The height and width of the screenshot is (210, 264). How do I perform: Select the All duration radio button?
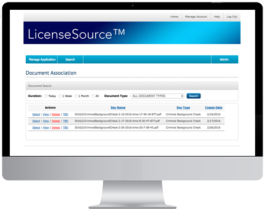[x=93, y=96]
